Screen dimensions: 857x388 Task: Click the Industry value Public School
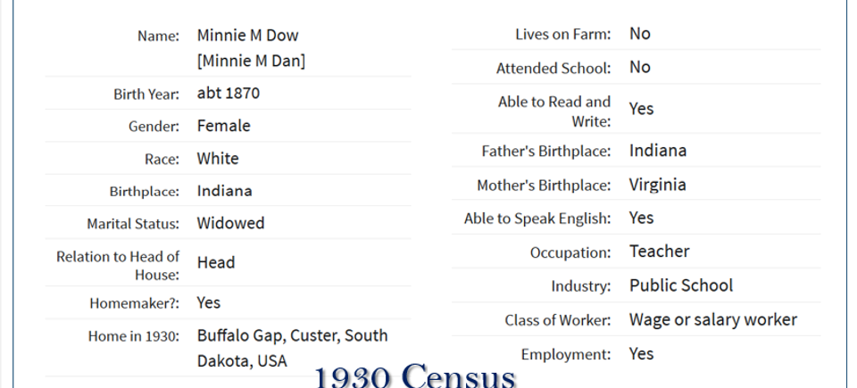tap(681, 285)
